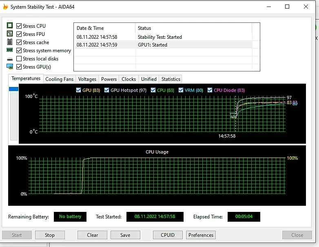Click the RAM module icon beside Stress system memory
This screenshot has width=319, height=247.
click(x=9, y=50)
